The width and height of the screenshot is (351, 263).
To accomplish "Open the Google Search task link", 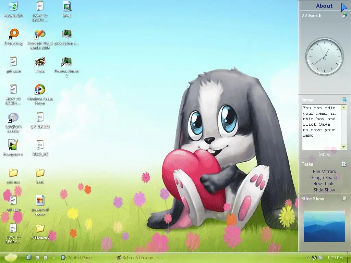I will click(x=324, y=178).
